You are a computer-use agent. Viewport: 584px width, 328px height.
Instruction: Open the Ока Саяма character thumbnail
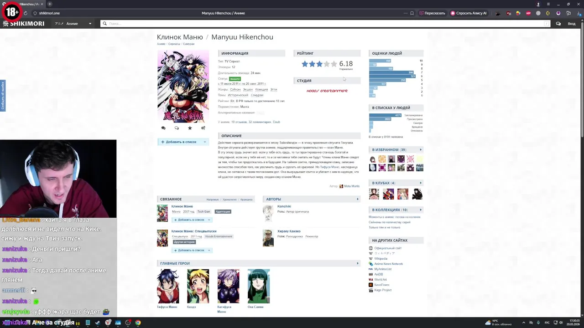click(259, 286)
